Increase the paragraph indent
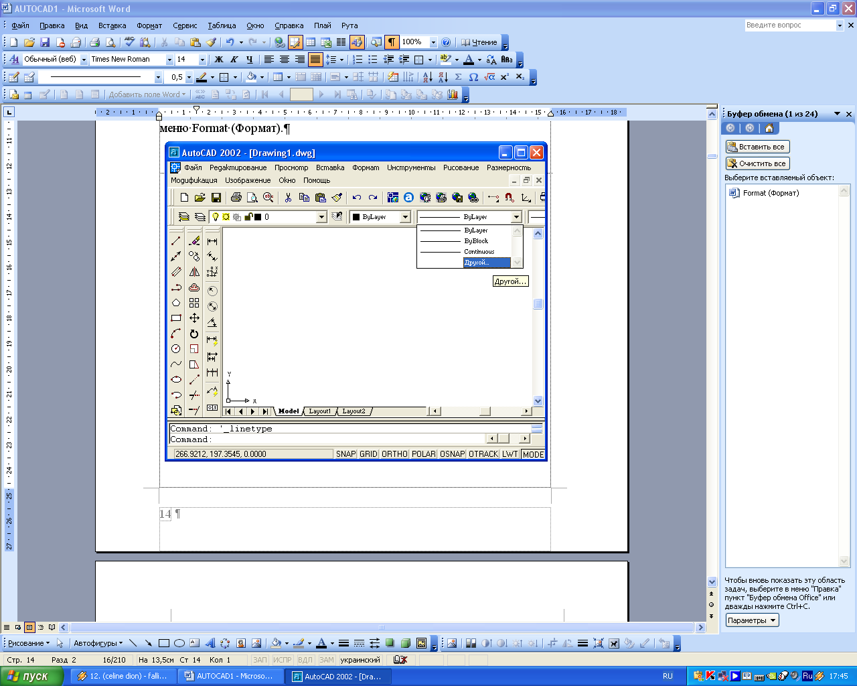This screenshot has height=686, width=857. tap(404, 60)
